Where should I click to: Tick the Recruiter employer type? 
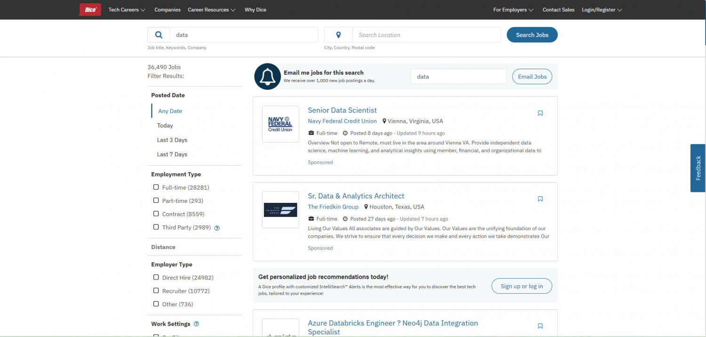(x=156, y=290)
